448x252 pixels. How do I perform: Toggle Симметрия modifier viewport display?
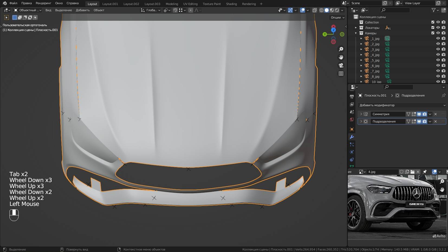(419, 114)
